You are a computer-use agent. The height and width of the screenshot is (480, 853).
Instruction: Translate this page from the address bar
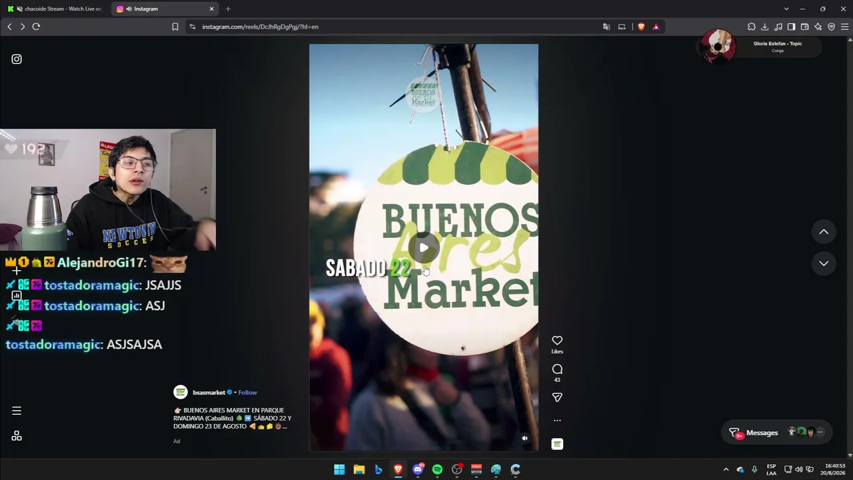[606, 27]
